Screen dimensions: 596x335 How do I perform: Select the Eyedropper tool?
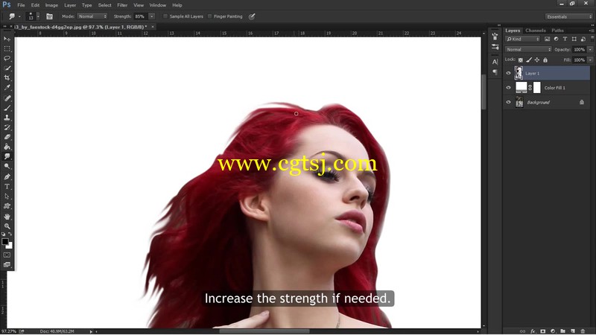(7, 88)
